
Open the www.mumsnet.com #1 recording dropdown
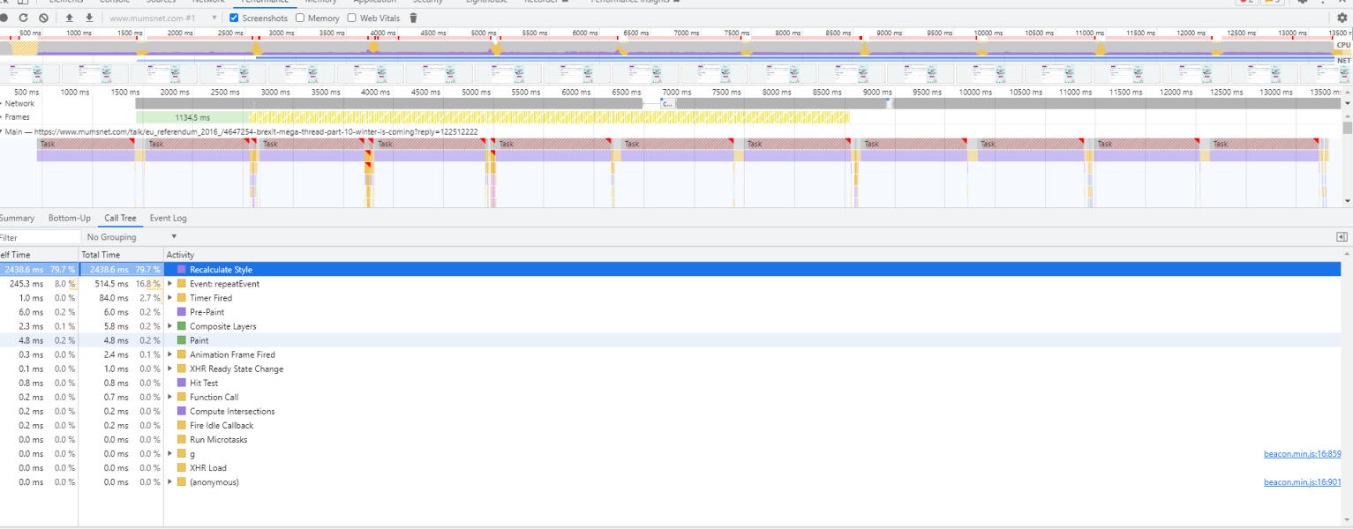162,18
